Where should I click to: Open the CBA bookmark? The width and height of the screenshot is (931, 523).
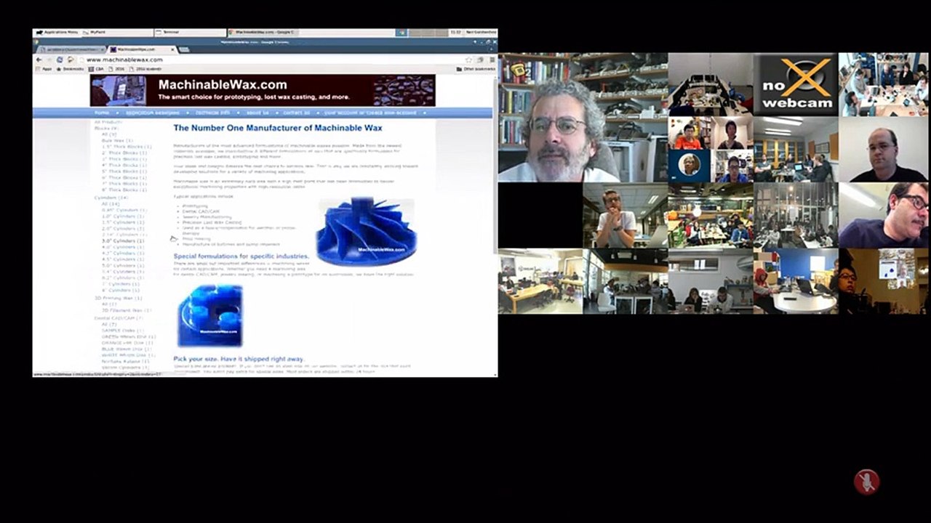[x=97, y=69]
